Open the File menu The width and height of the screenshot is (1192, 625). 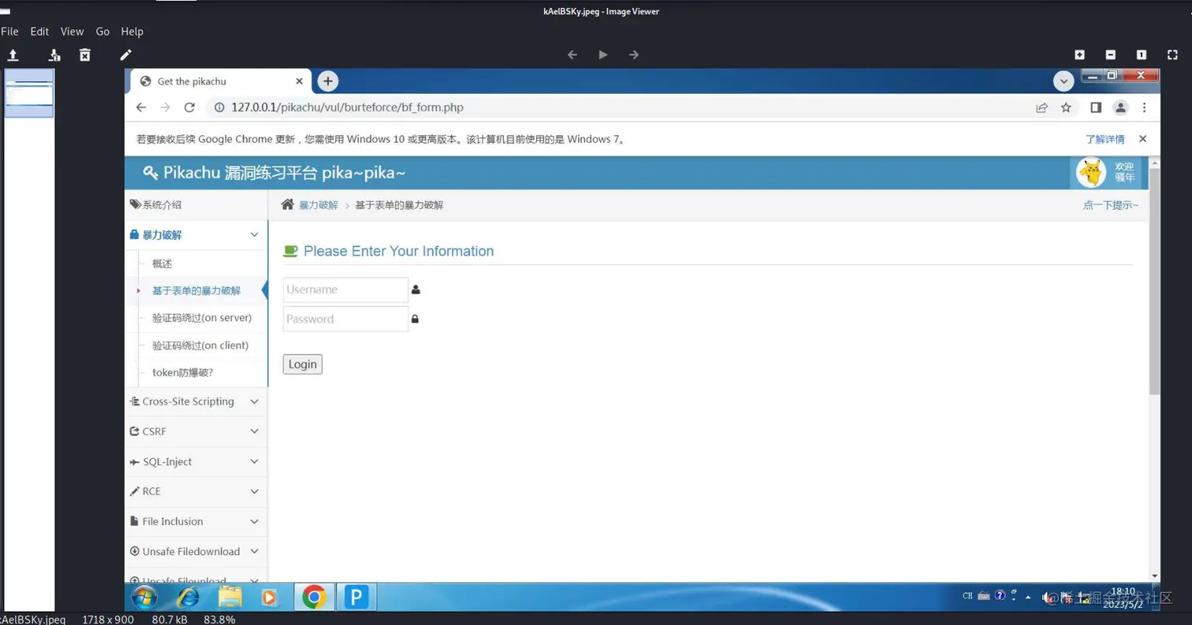click(x=9, y=32)
